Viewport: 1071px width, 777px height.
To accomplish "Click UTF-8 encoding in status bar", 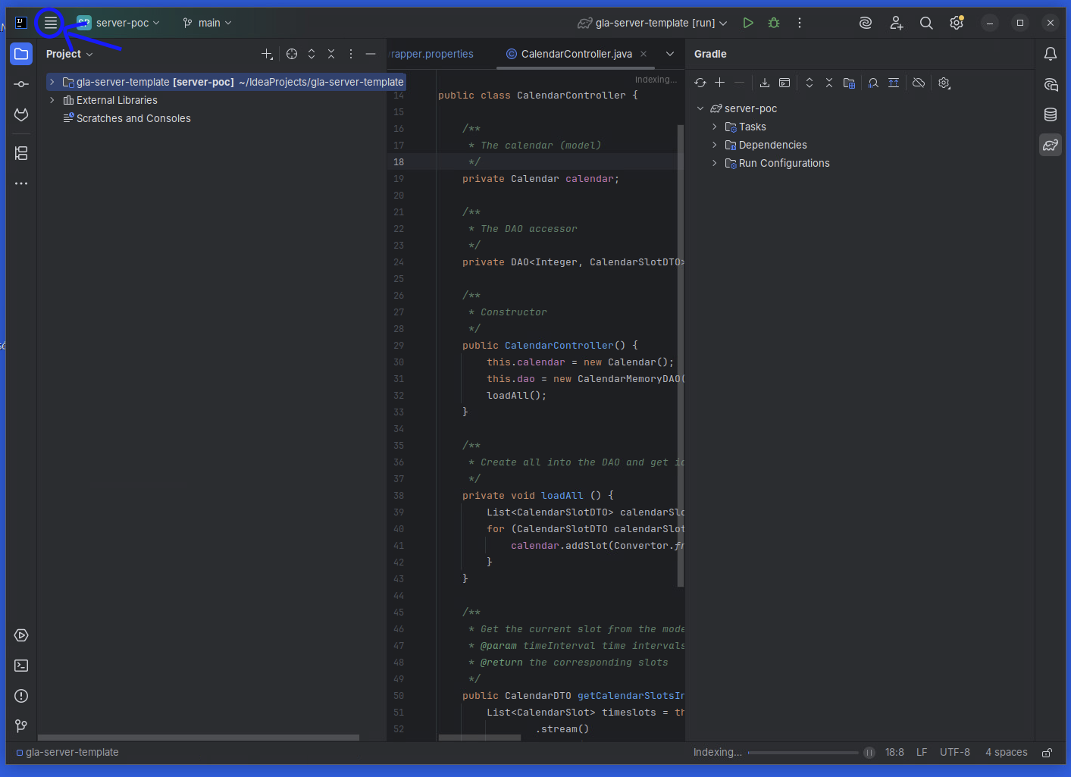I will (x=954, y=752).
